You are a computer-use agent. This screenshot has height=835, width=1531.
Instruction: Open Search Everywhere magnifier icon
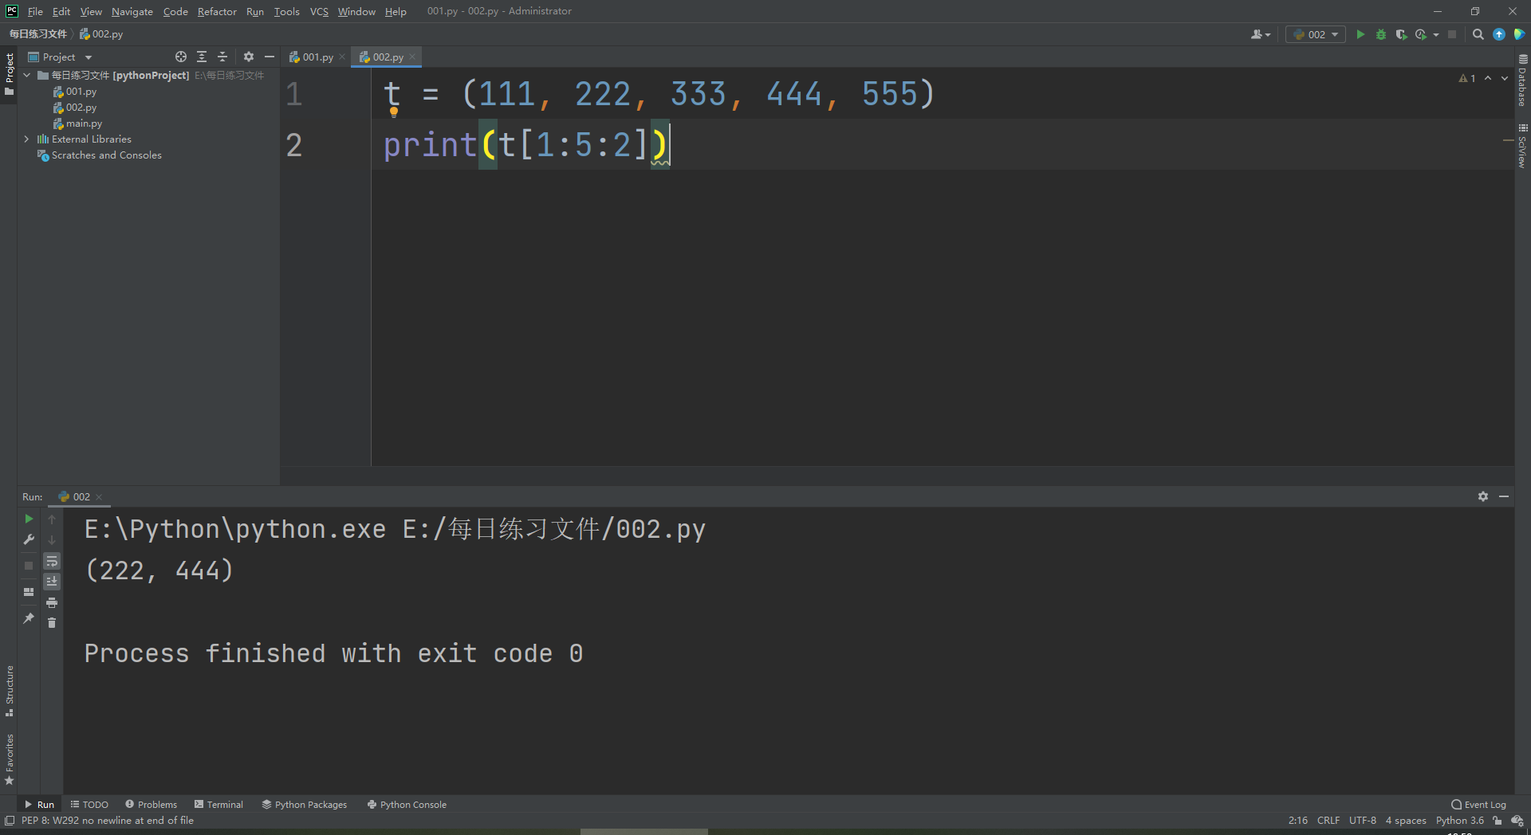coord(1478,34)
